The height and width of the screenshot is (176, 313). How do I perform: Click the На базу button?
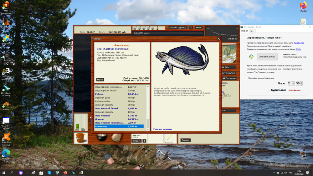click(x=229, y=67)
